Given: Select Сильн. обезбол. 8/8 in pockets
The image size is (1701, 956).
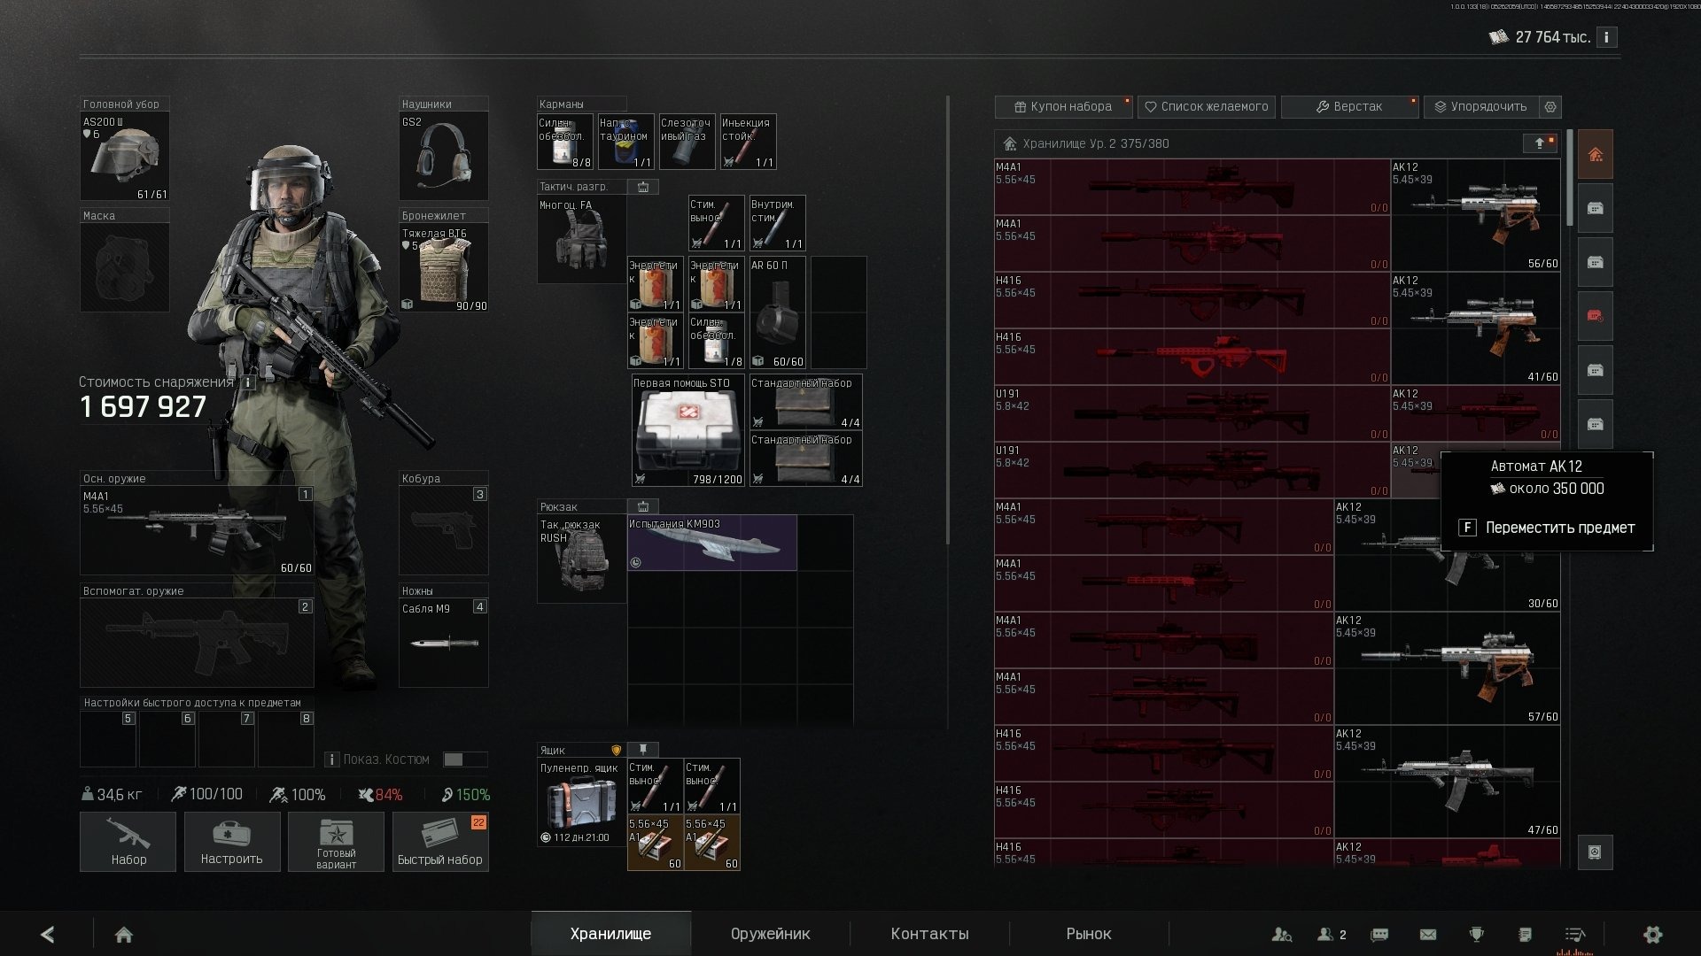Looking at the screenshot, I should (565, 142).
